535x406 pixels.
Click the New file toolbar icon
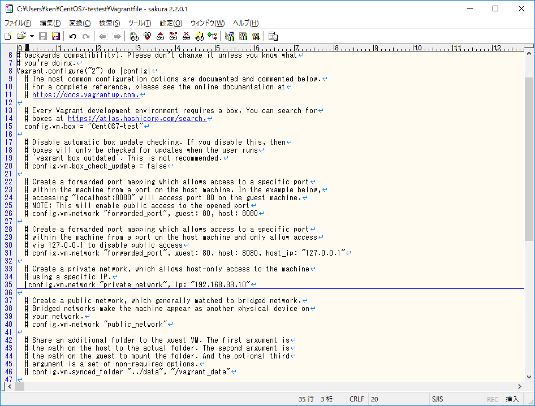pyautogui.click(x=8, y=36)
